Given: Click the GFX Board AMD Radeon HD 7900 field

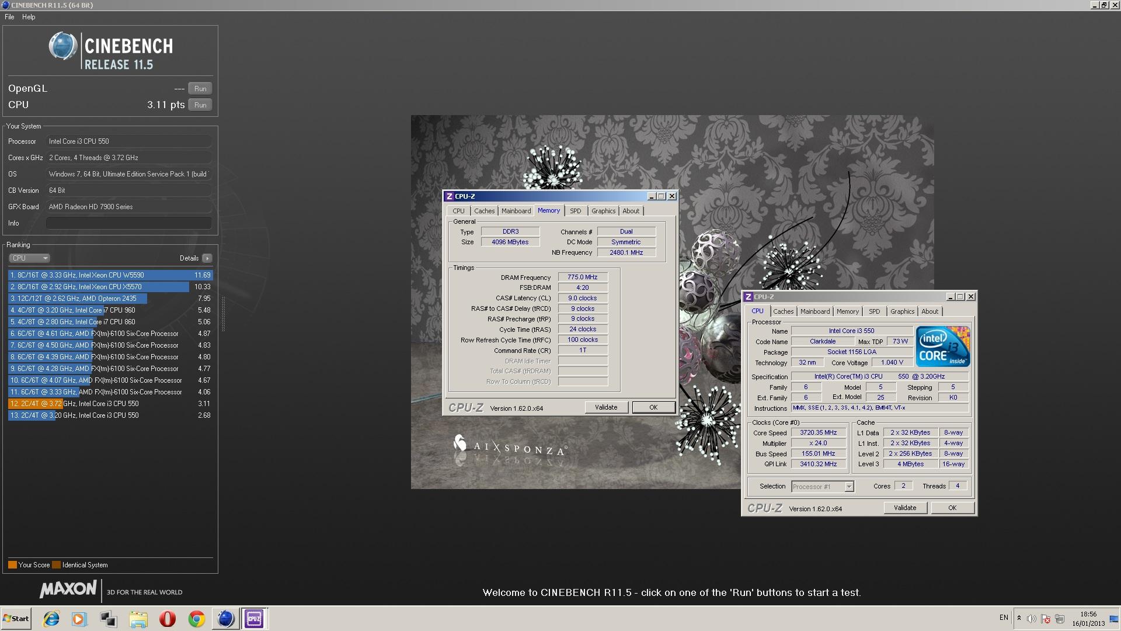Looking at the screenshot, I should click(128, 207).
